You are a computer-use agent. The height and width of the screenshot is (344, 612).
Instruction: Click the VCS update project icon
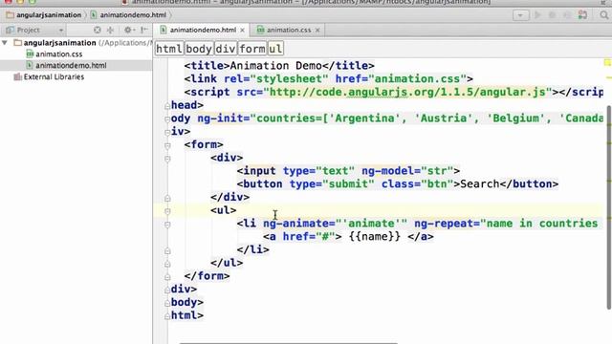[582, 15]
